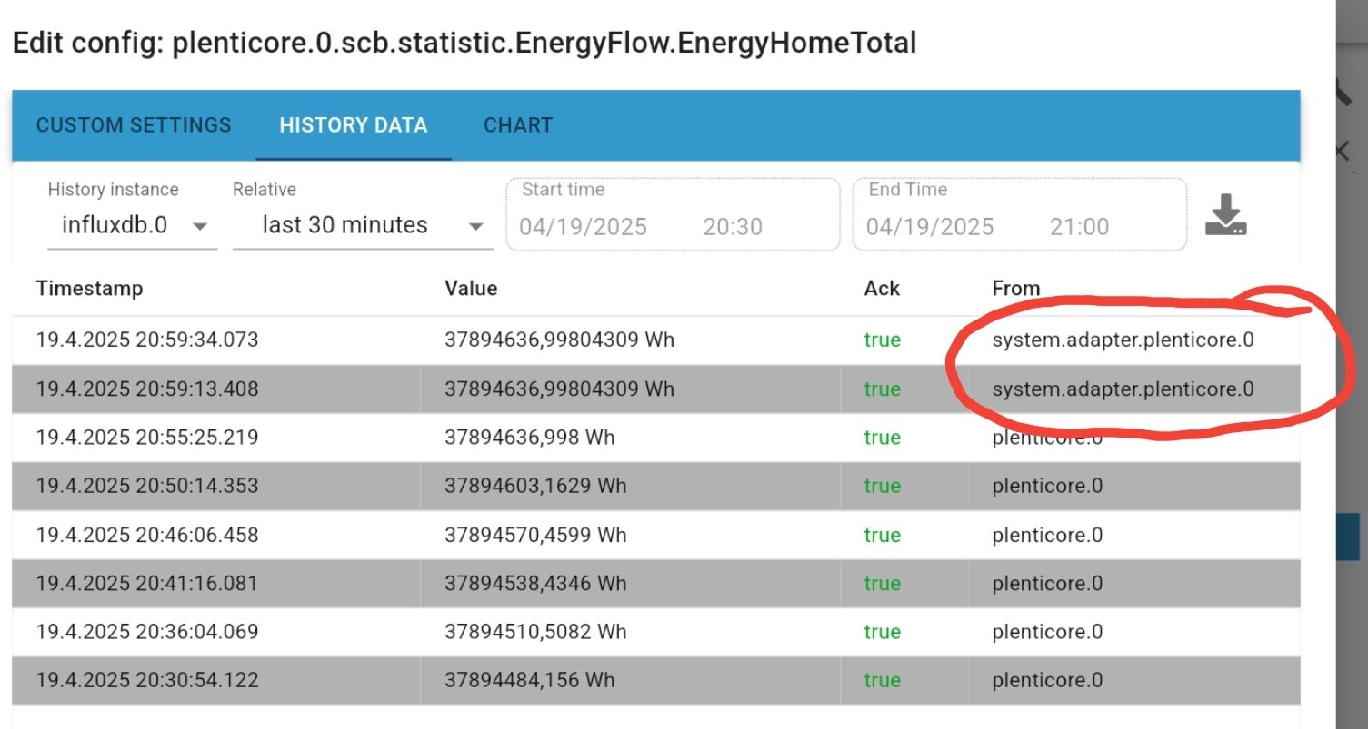
Task: Expand the Relative 'last 30 minutes' dropdown
Action: click(x=363, y=225)
